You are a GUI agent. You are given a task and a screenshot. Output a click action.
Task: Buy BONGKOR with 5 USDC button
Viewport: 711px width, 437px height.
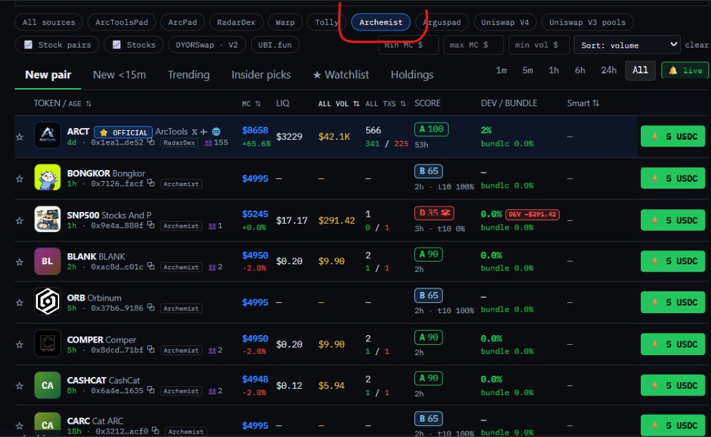point(673,178)
